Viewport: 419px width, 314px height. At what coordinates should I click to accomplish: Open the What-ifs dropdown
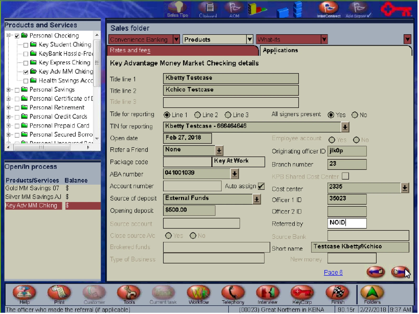pos(324,40)
